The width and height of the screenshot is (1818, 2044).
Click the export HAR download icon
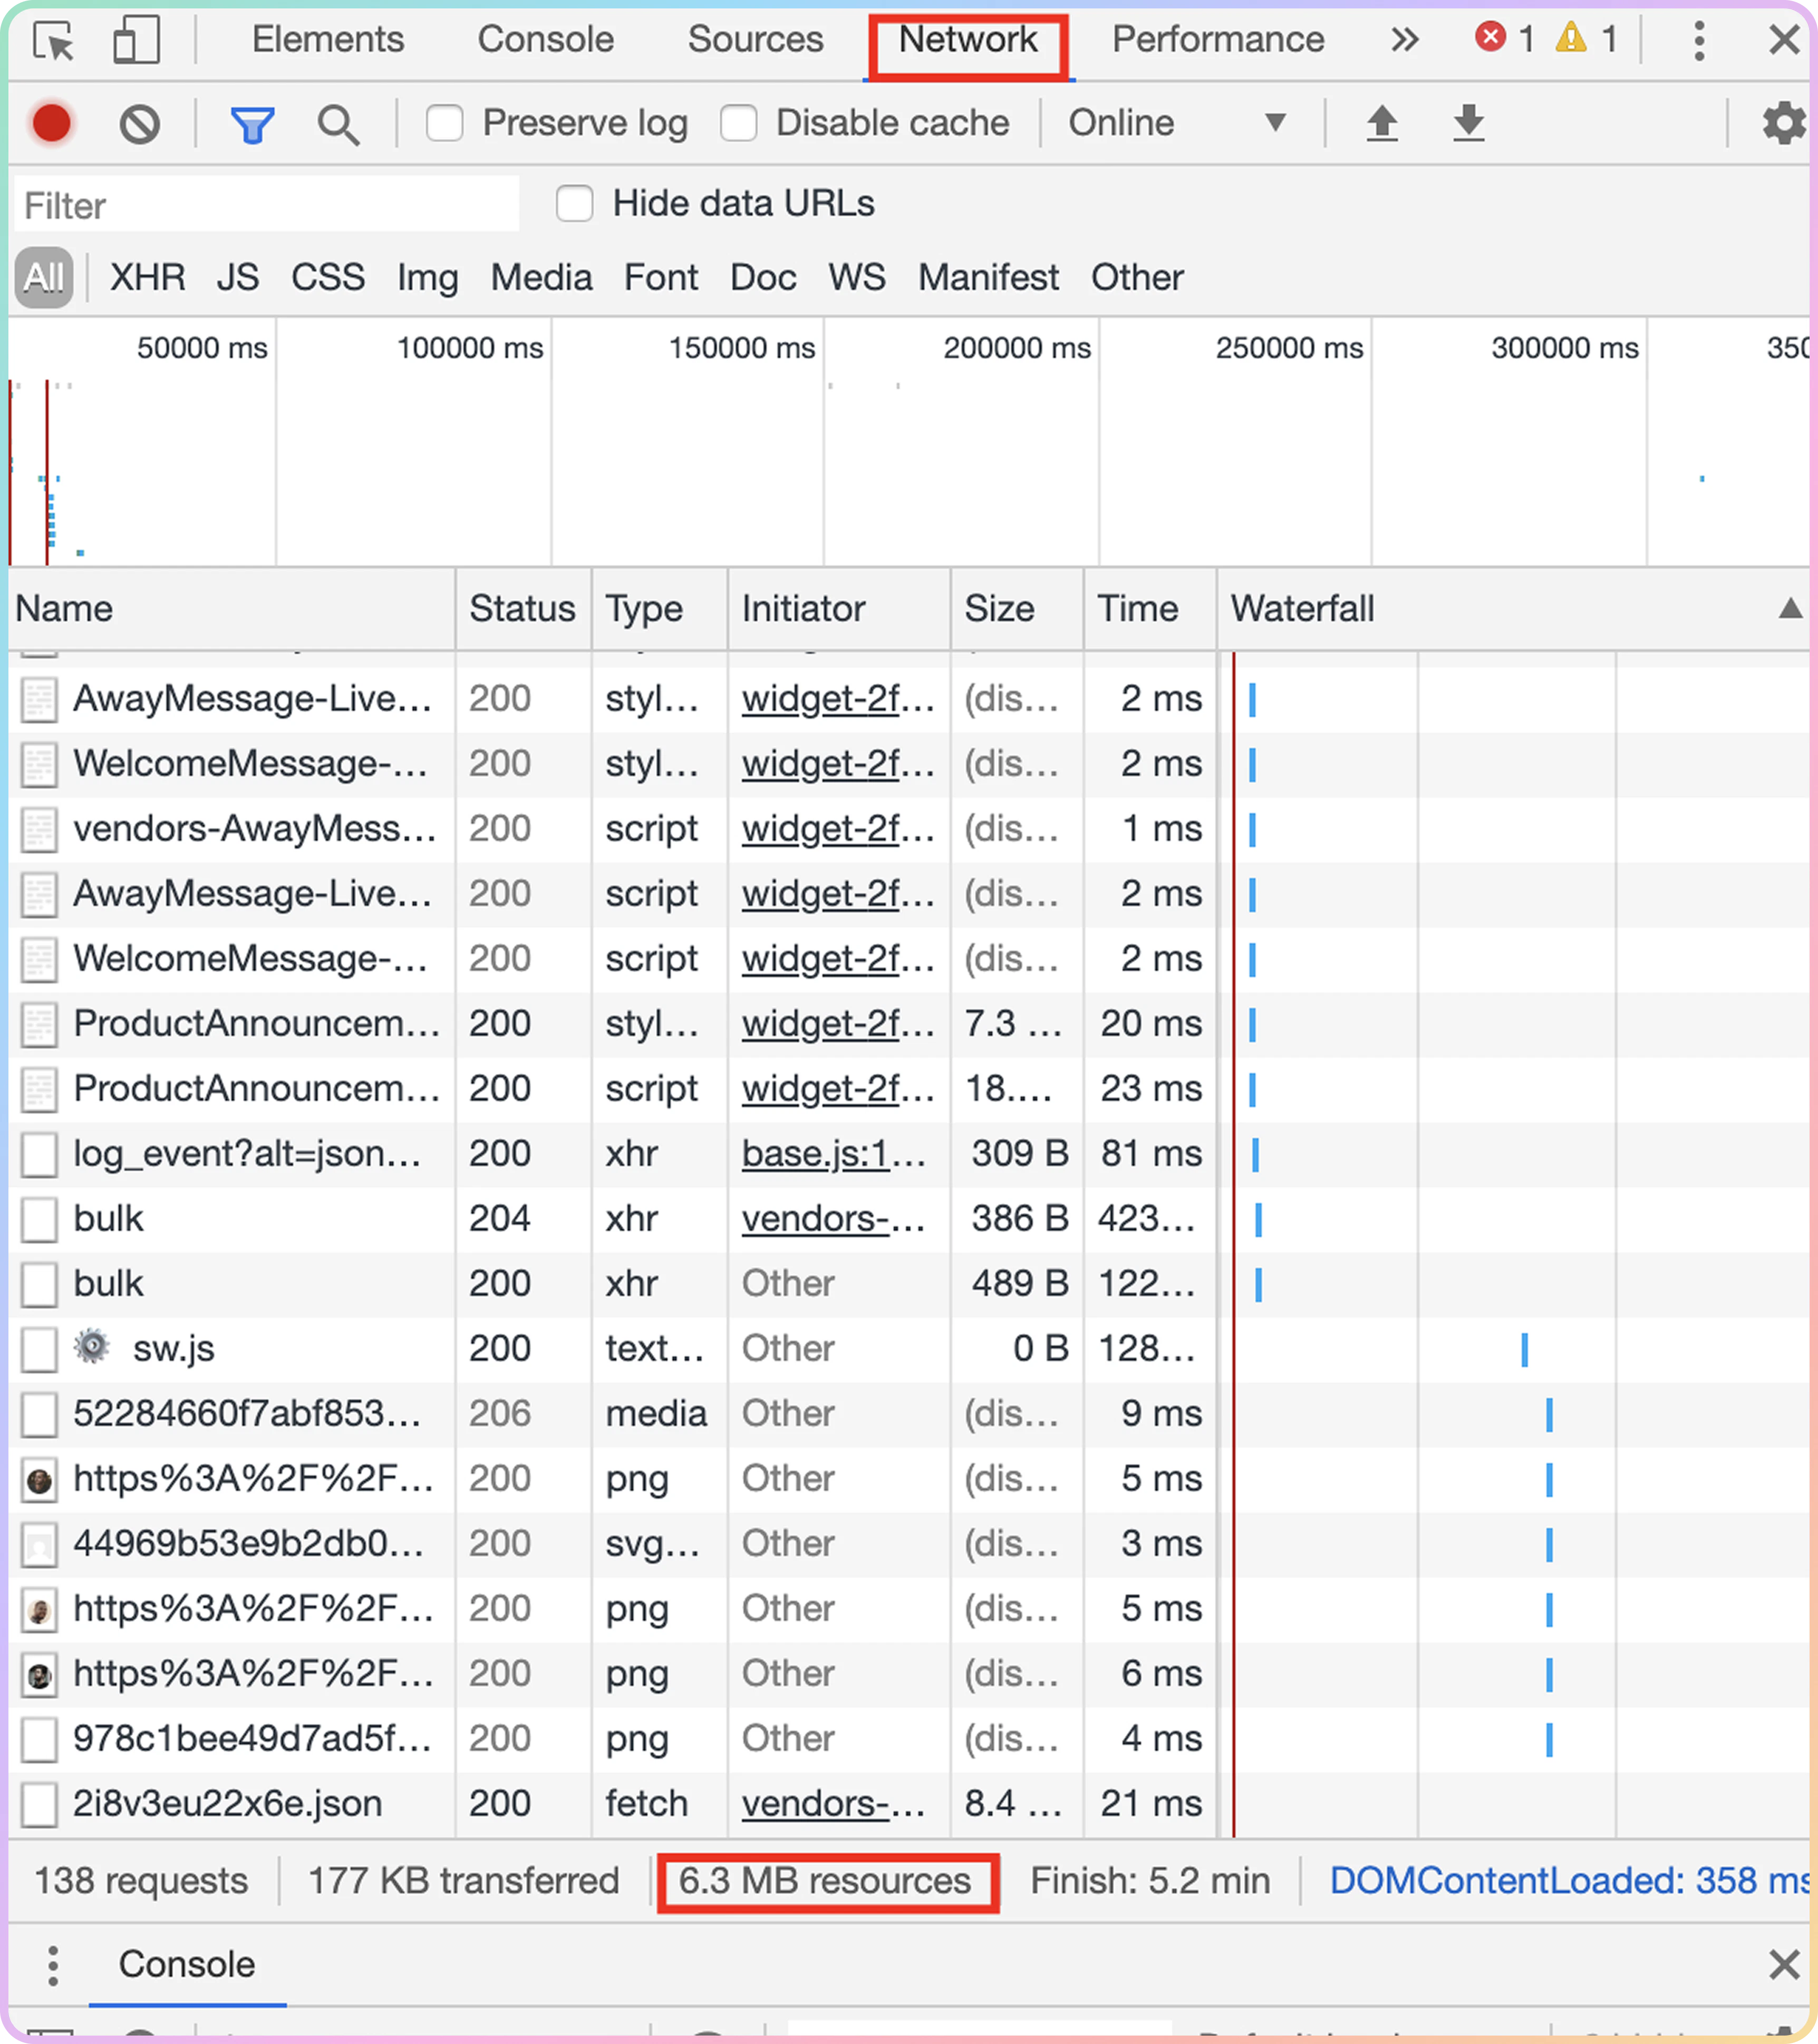point(1468,124)
